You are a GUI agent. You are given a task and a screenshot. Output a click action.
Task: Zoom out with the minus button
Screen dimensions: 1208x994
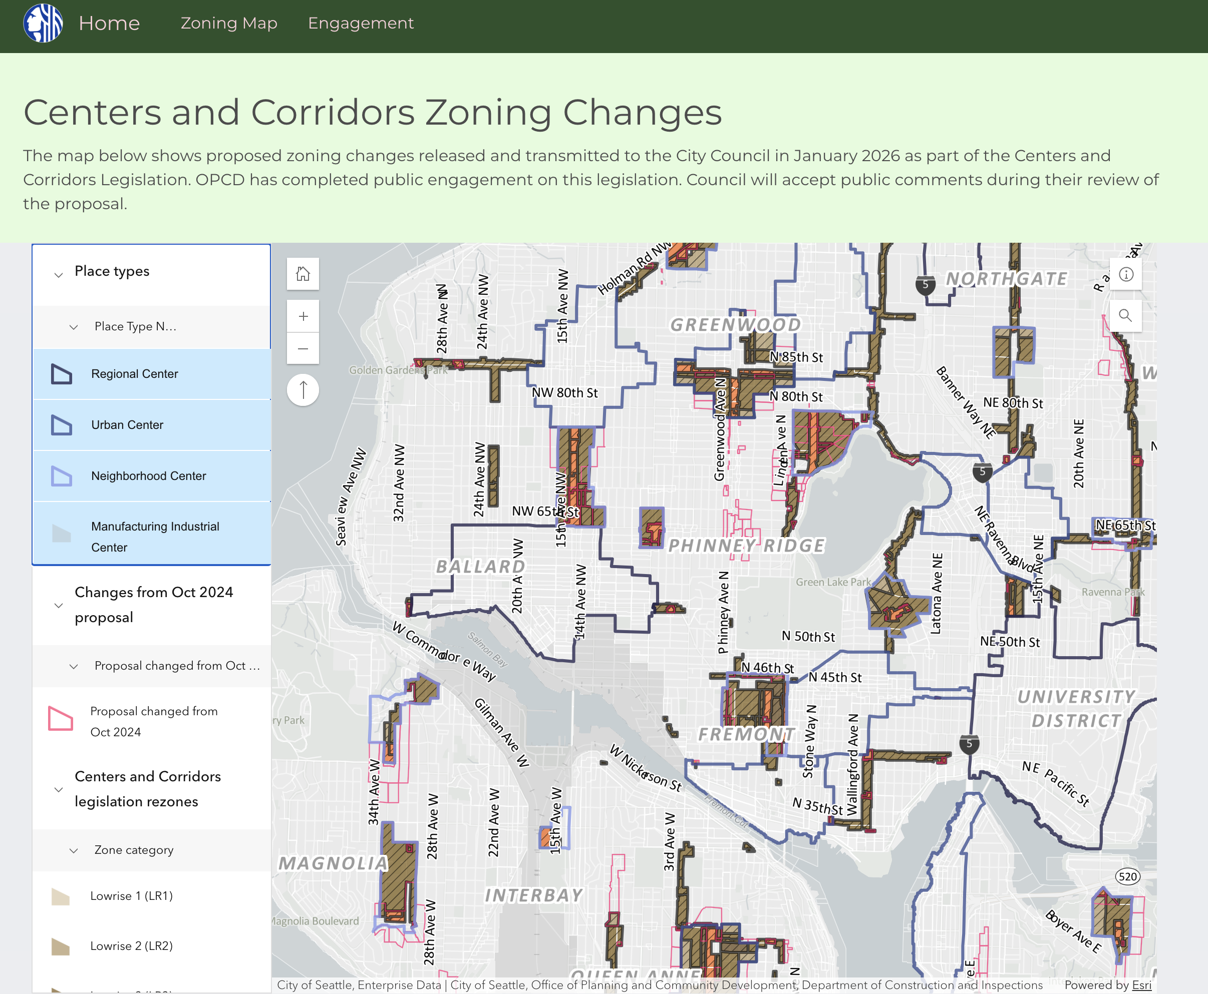click(x=303, y=348)
